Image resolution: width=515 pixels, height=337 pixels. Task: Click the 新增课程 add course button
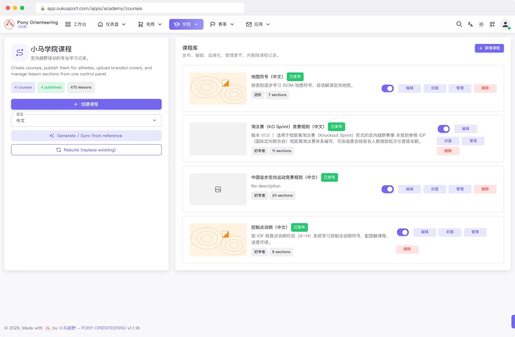[489, 48]
